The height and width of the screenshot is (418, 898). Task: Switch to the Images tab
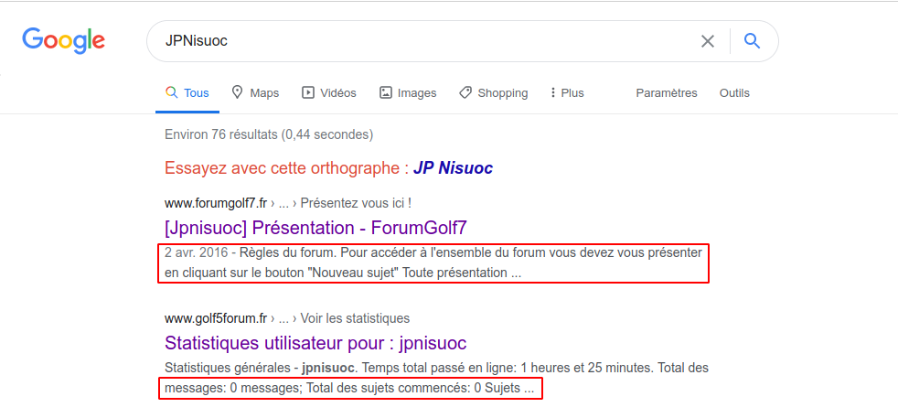[409, 92]
